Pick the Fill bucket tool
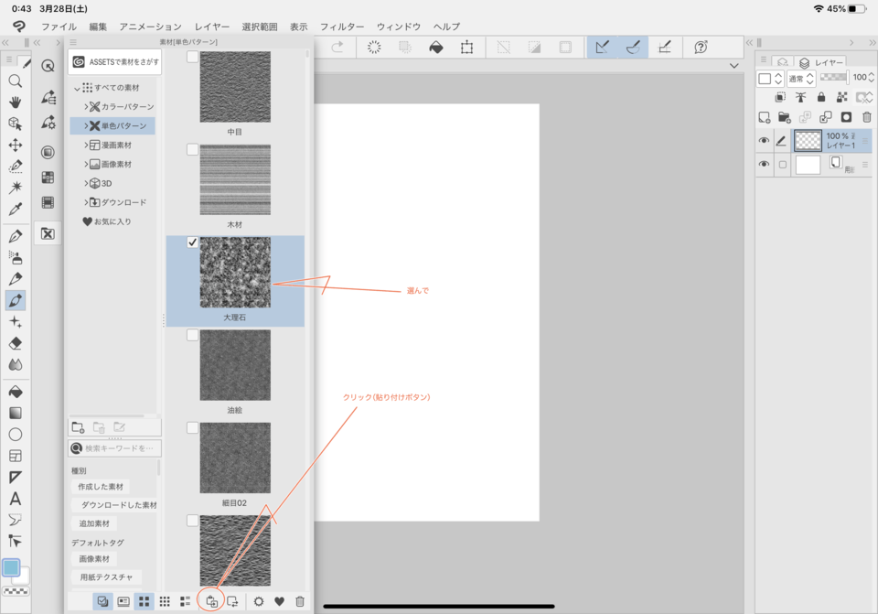 pyautogui.click(x=16, y=392)
